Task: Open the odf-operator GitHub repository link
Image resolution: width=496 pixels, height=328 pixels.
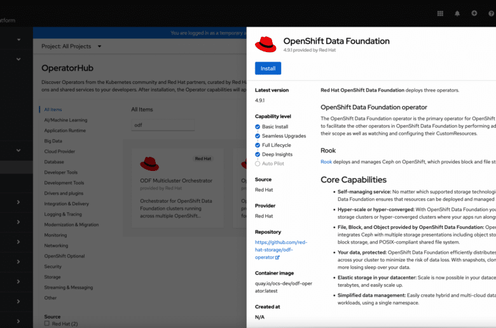Action: (281, 250)
